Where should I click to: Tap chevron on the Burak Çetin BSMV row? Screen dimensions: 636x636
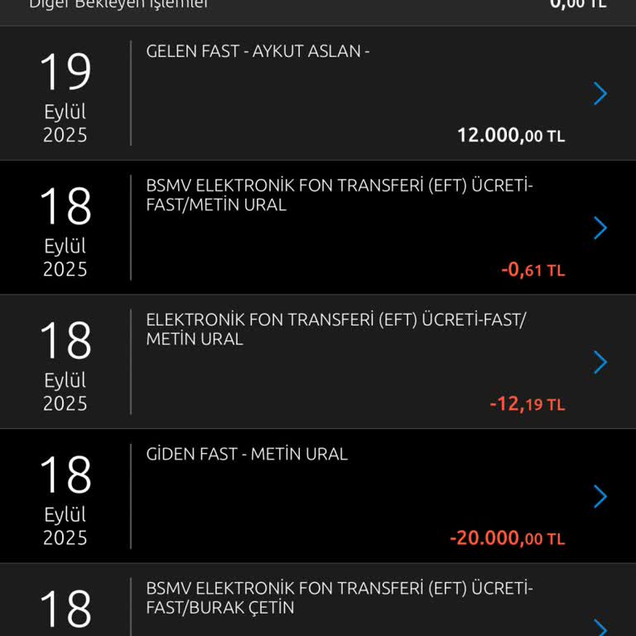click(x=600, y=624)
